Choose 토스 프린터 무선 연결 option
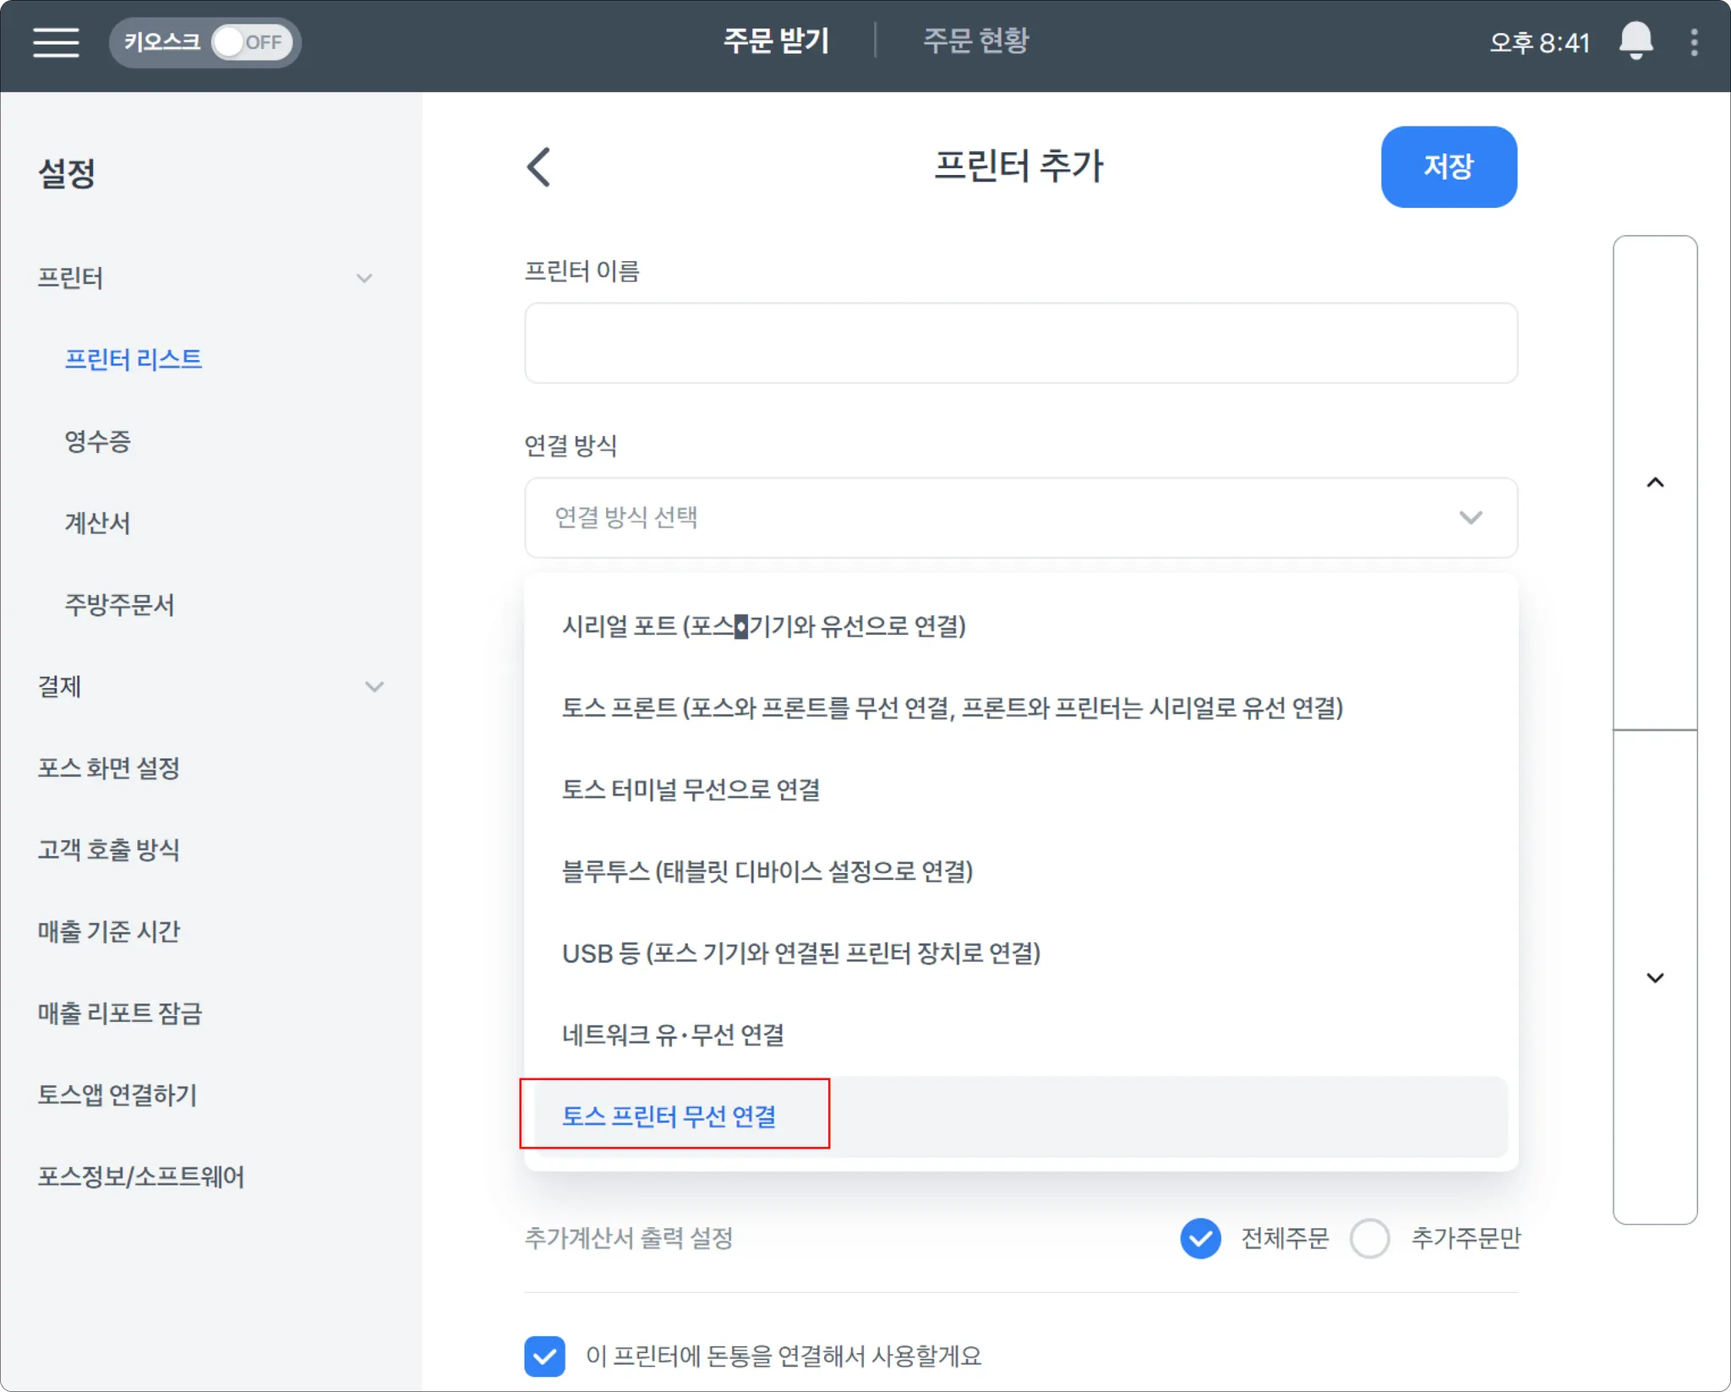1731x1392 pixels. [669, 1116]
